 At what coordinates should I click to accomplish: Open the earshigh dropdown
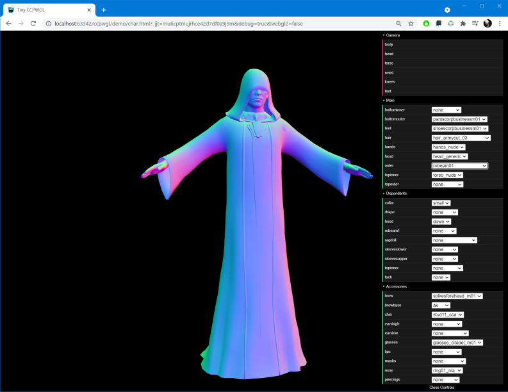(447, 324)
